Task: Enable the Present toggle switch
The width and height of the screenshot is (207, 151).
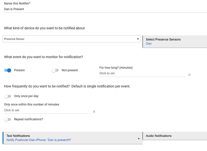Action: click(8, 70)
